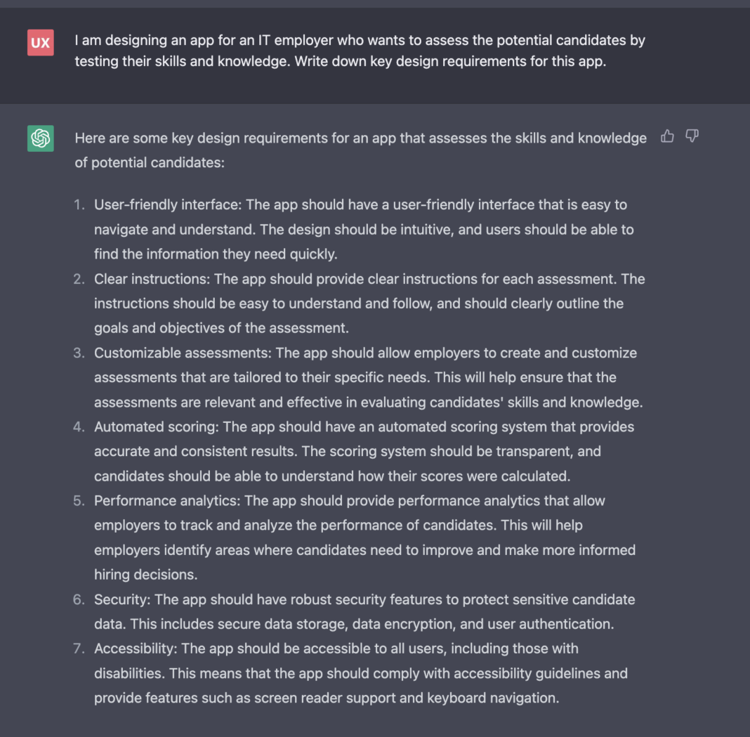This screenshot has width=750, height=737.
Task: Select the 'Accessibility' list item text
Action: tap(360, 673)
